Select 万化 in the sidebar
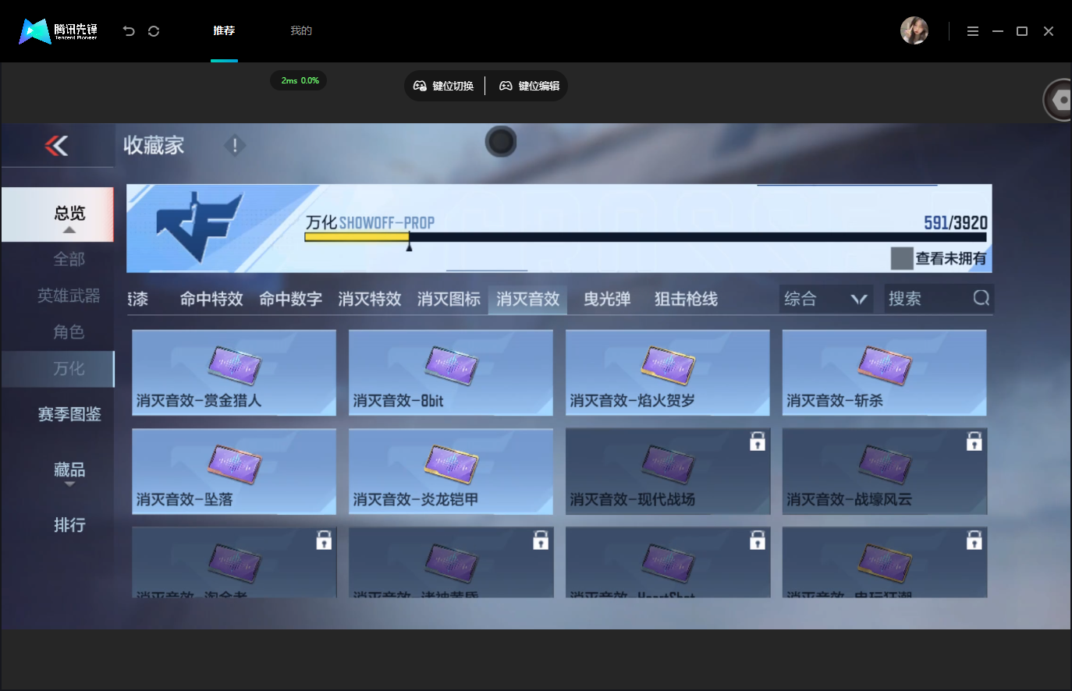The width and height of the screenshot is (1072, 691). [58, 369]
